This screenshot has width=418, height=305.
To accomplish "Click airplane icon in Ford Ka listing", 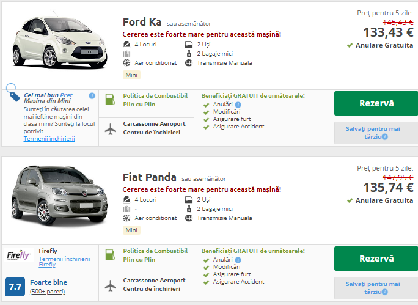I will click(x=110, y=128).
